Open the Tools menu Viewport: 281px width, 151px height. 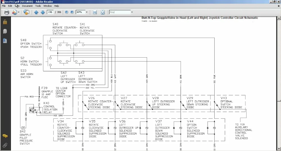38,6
